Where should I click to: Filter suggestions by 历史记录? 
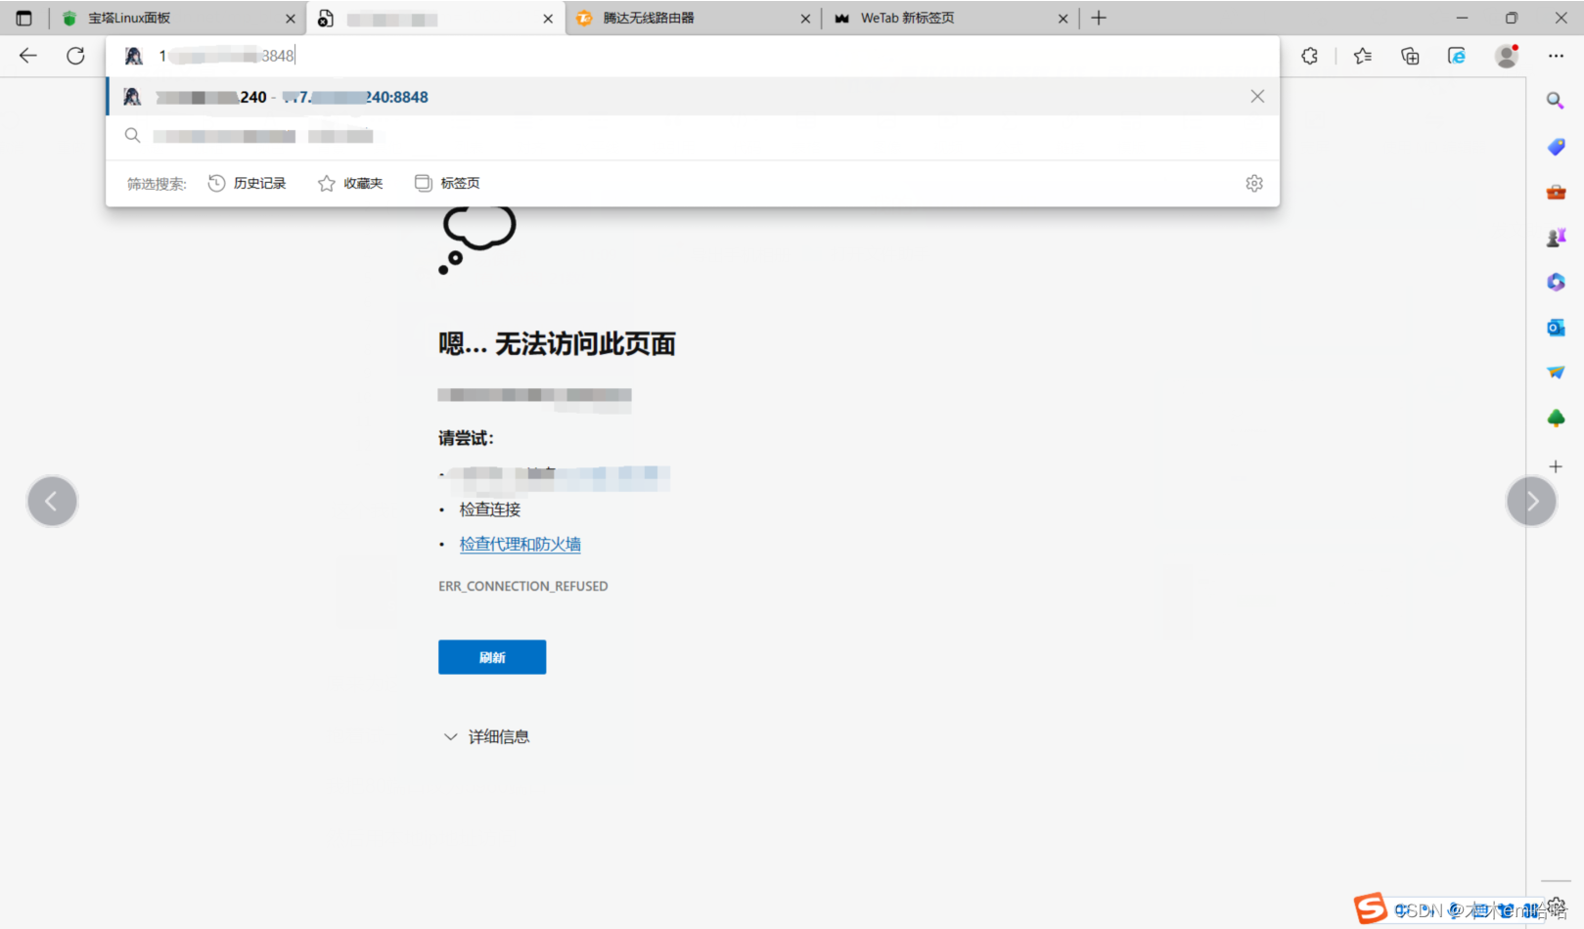pyautogui.click(x=248, y=183)
